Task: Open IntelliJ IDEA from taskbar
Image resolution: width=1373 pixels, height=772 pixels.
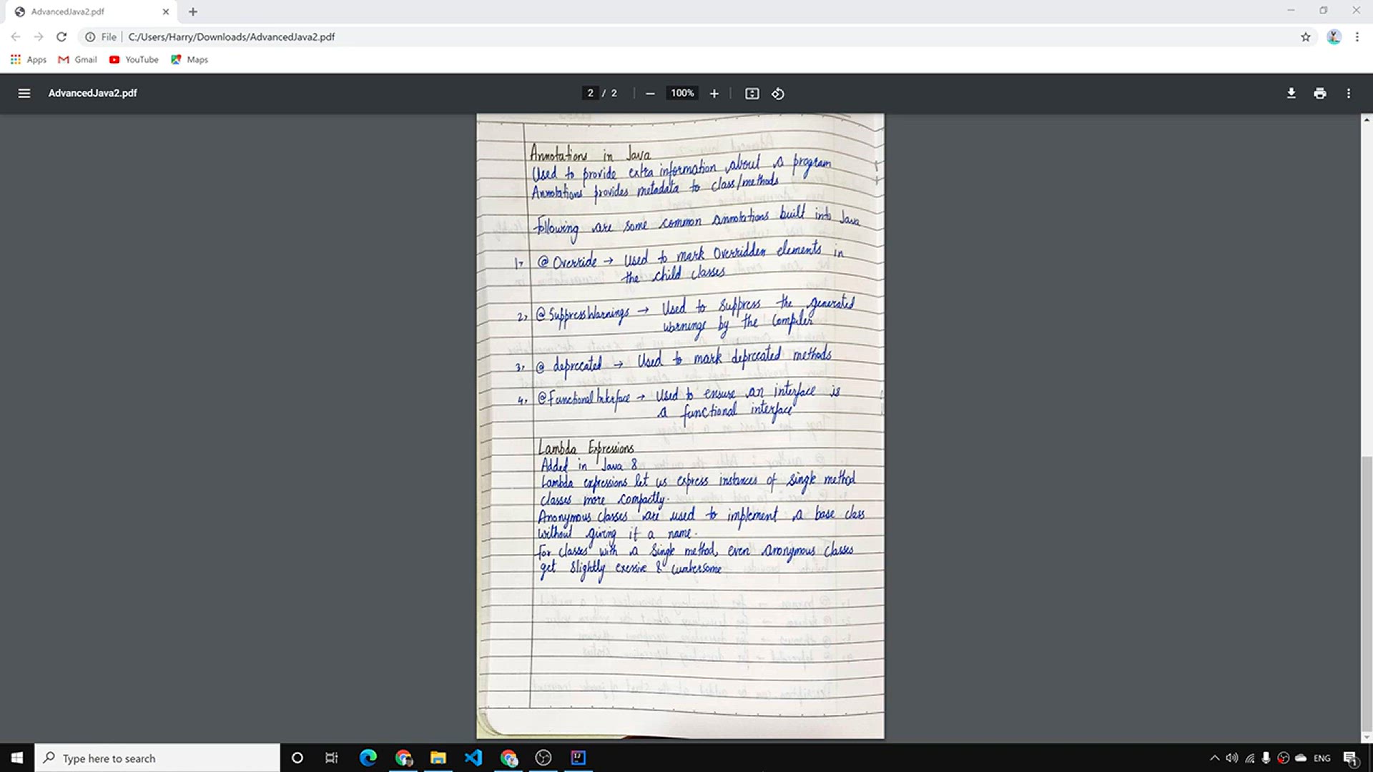Action: tap(579, 758)
